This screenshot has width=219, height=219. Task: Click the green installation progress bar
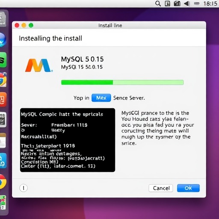coord(122,83)
